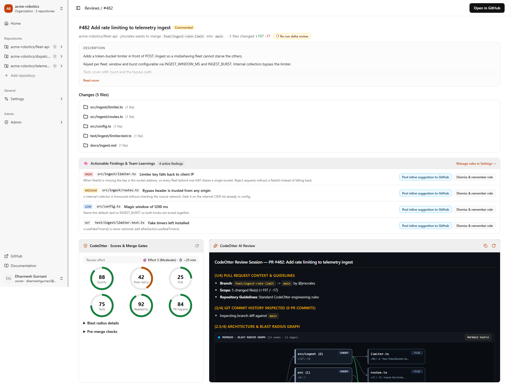The height and width of the screenshot is (390, 511).
Task: Open src/config.ts folder icon
Action: [86, 126]
